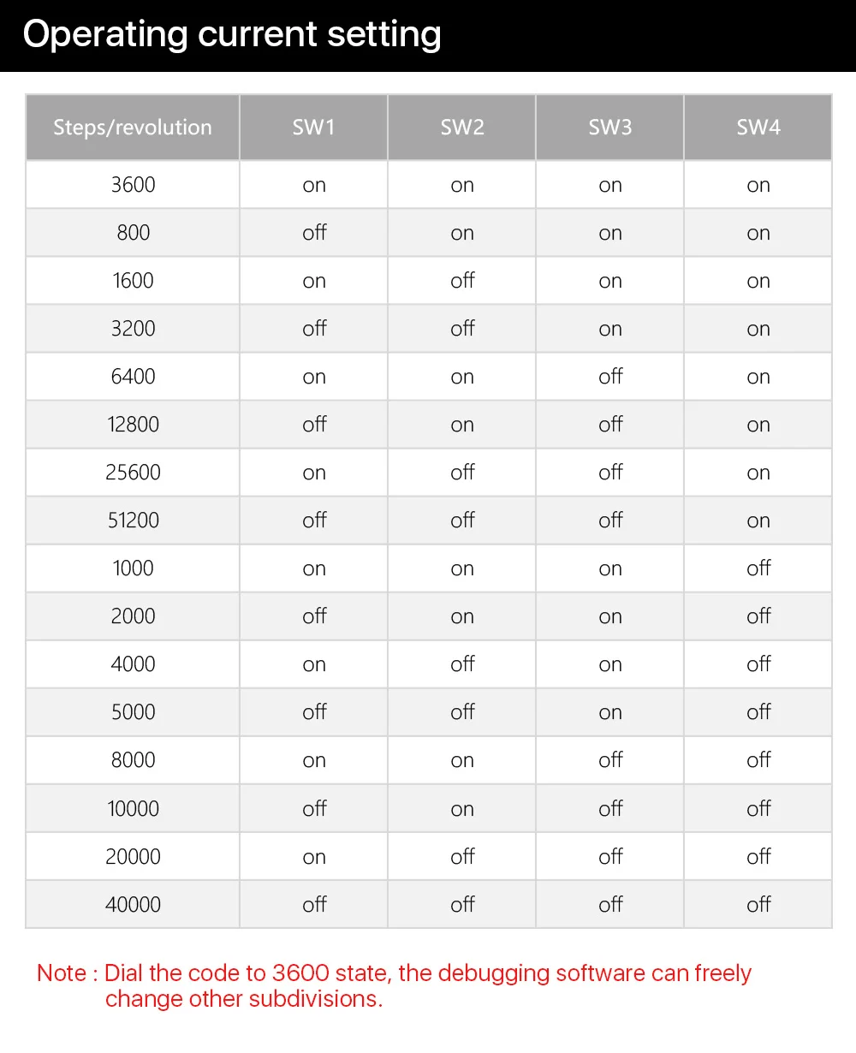856x1053 pixels.
Task: Select the 12800 steps row label
Action: [133, 425]
